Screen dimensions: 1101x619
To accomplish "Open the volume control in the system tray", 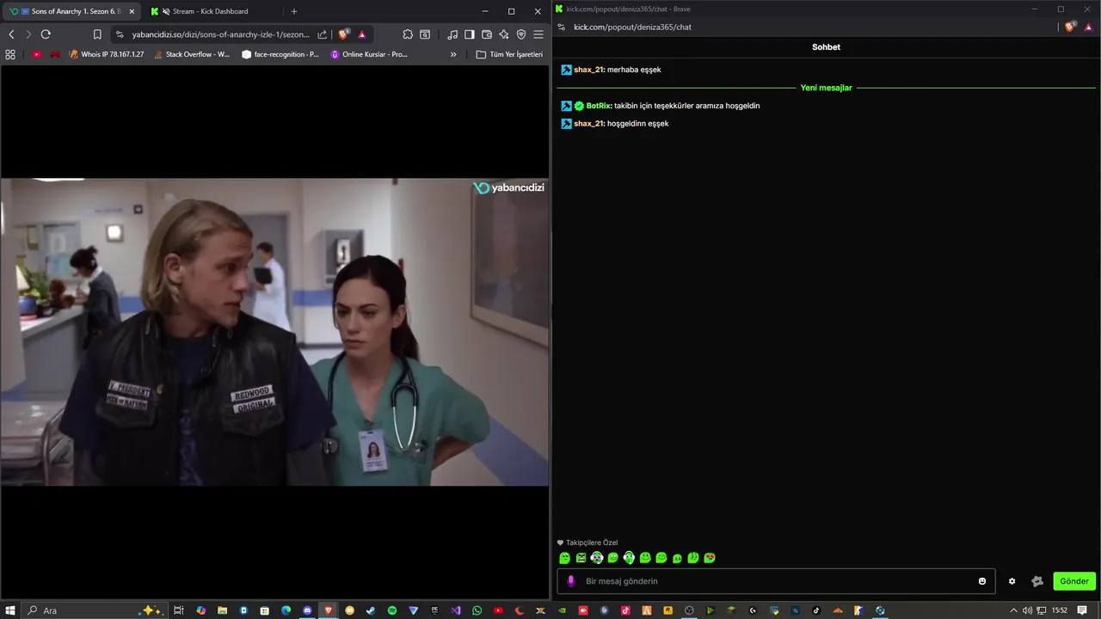I will [x=1027, y=610].
